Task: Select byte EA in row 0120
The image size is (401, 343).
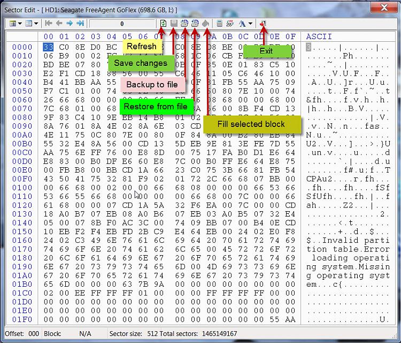Action: [x=212, y=205]
